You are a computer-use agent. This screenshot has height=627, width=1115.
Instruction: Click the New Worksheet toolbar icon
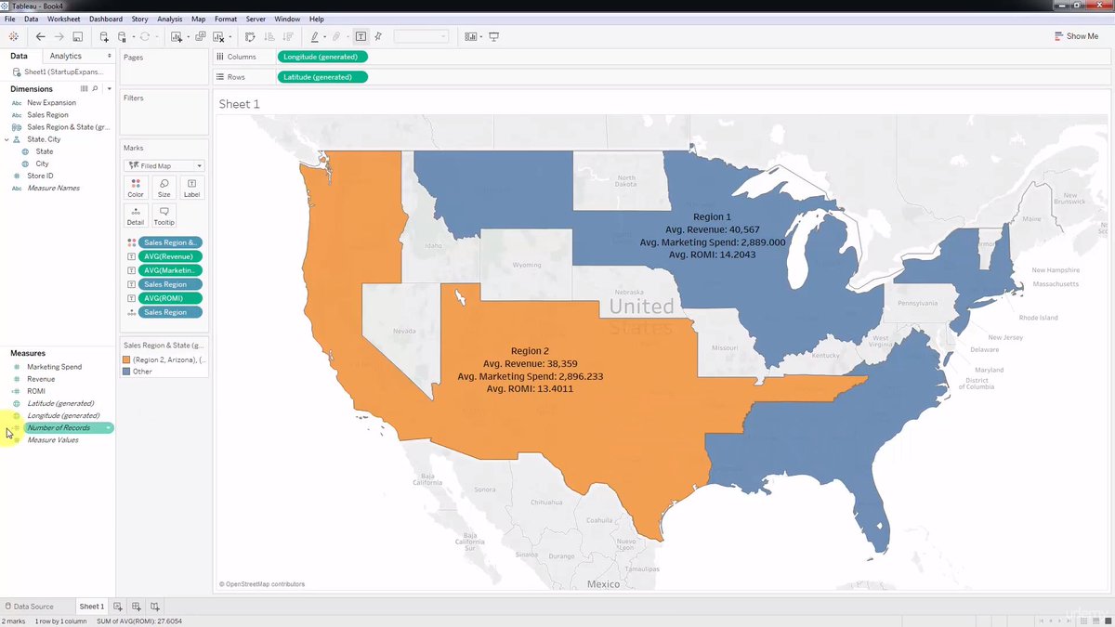177,36
